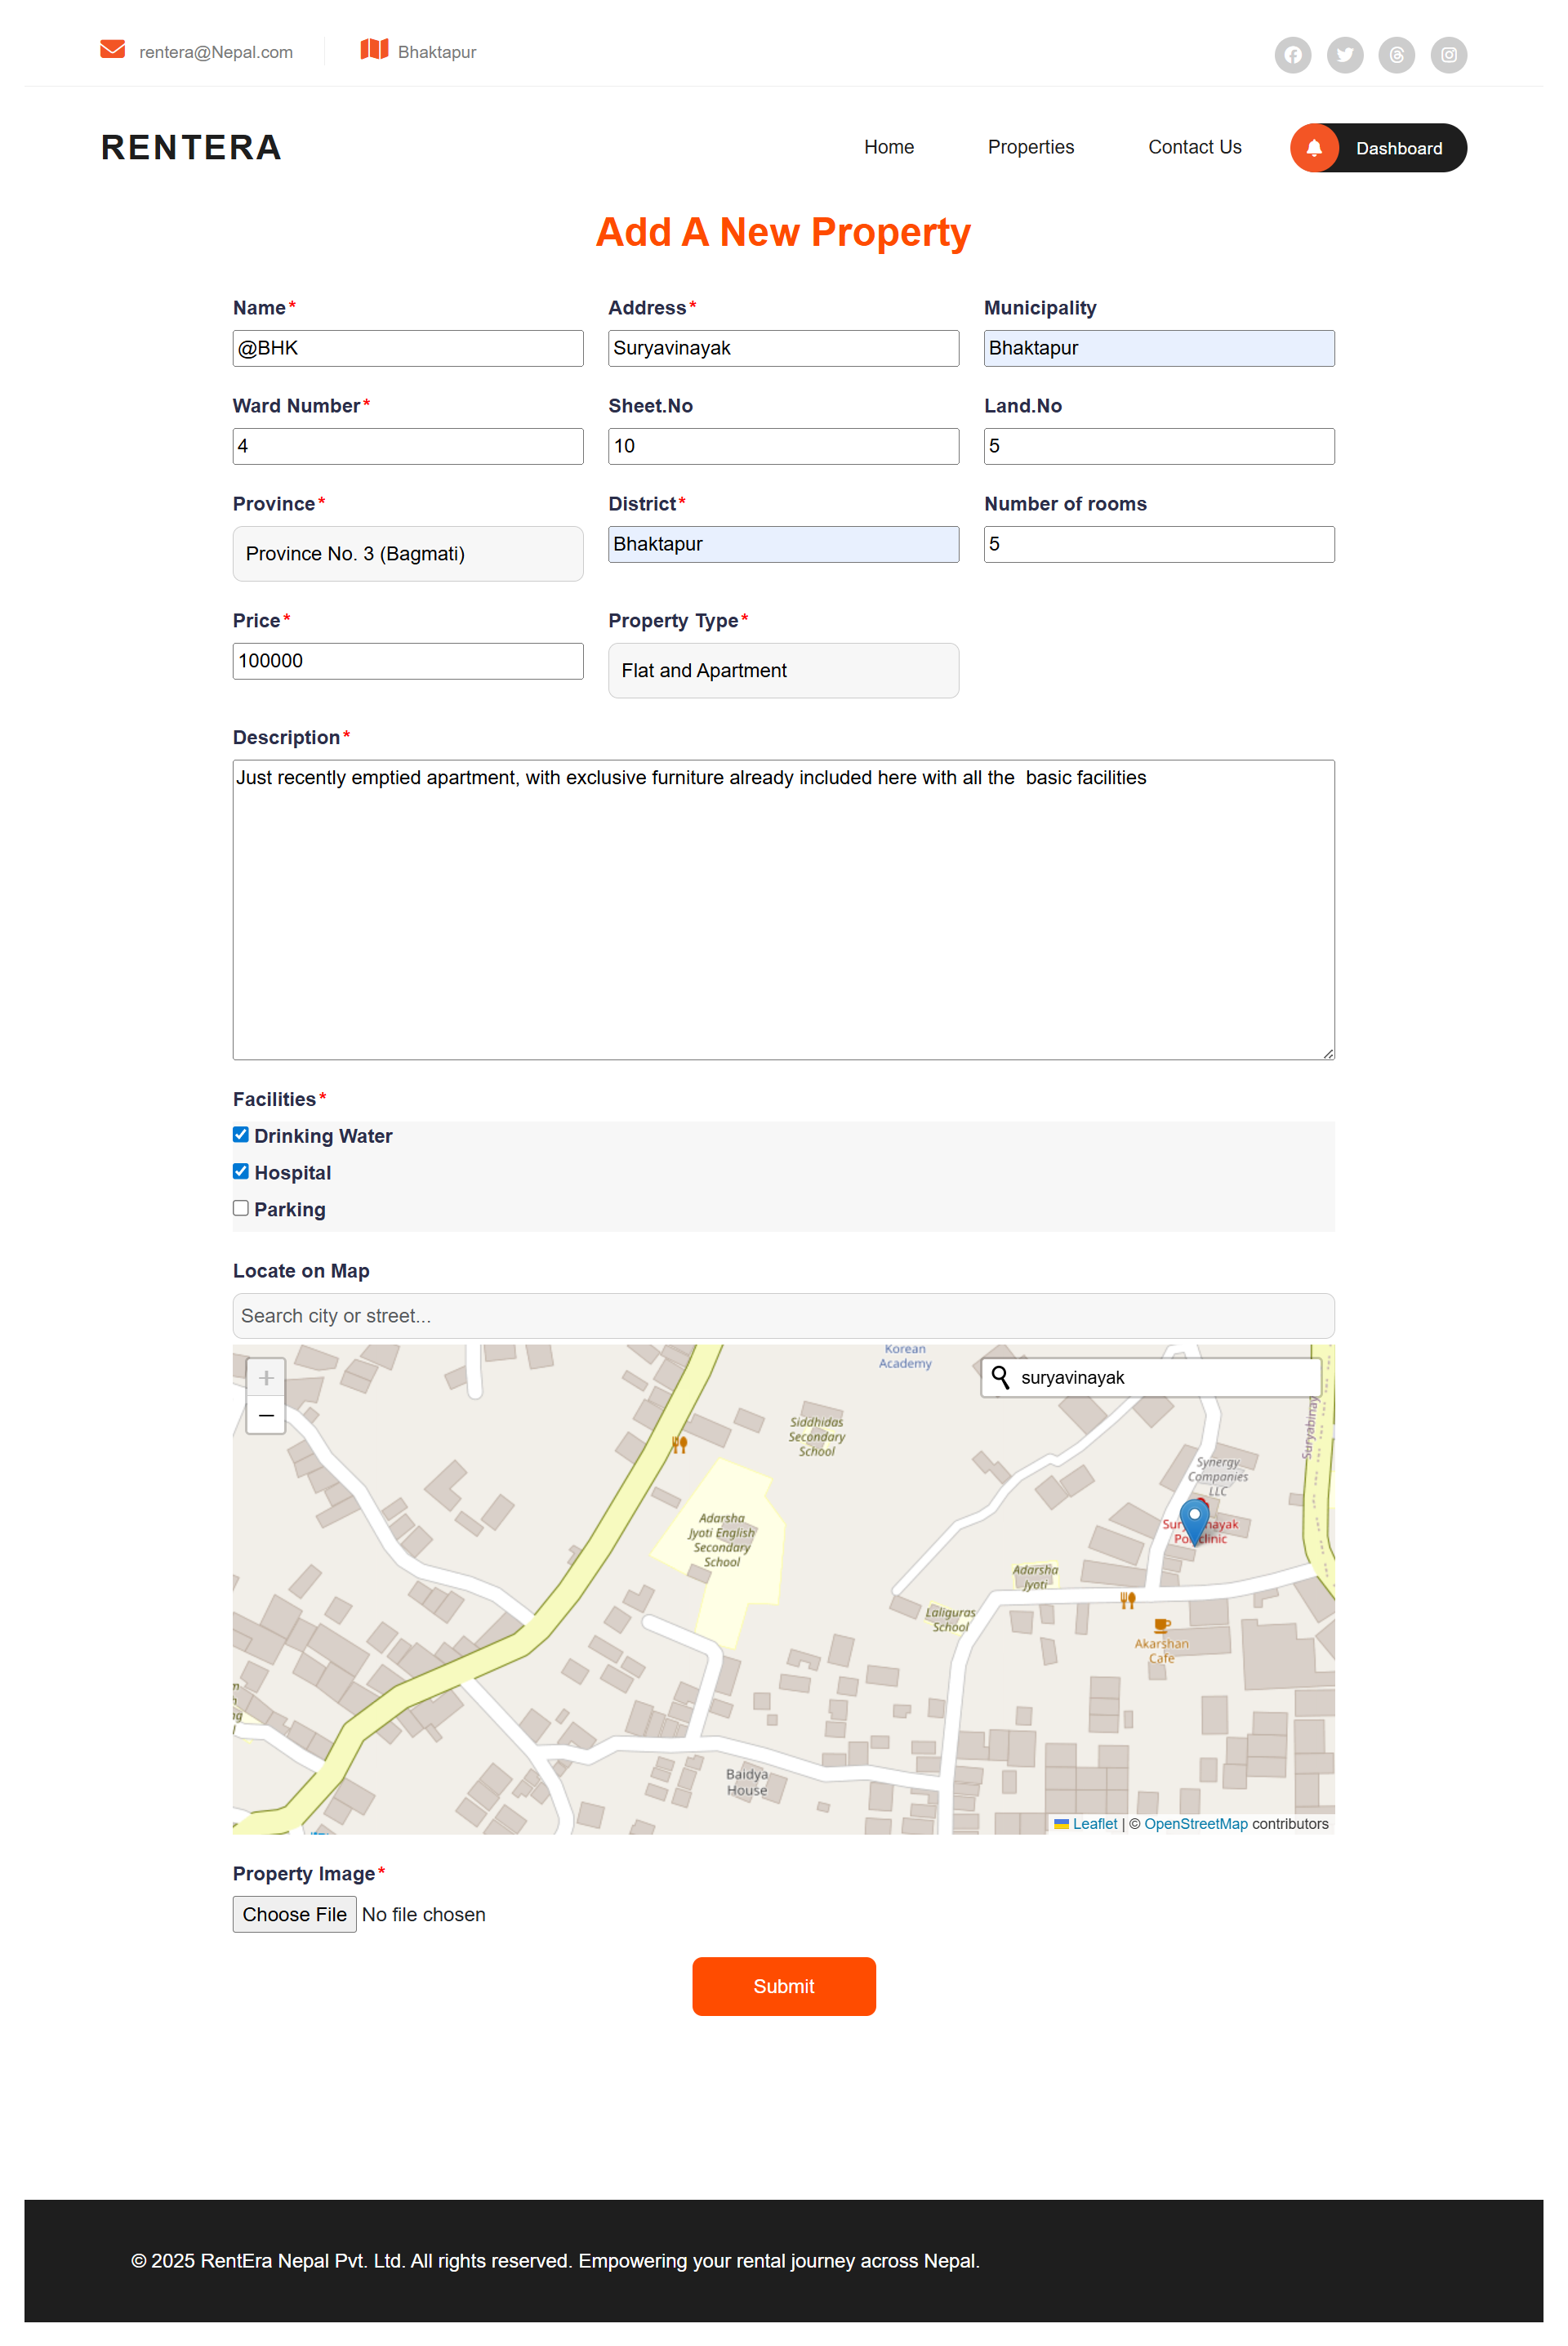Zoom out the map with minus

coord(266,1415)
